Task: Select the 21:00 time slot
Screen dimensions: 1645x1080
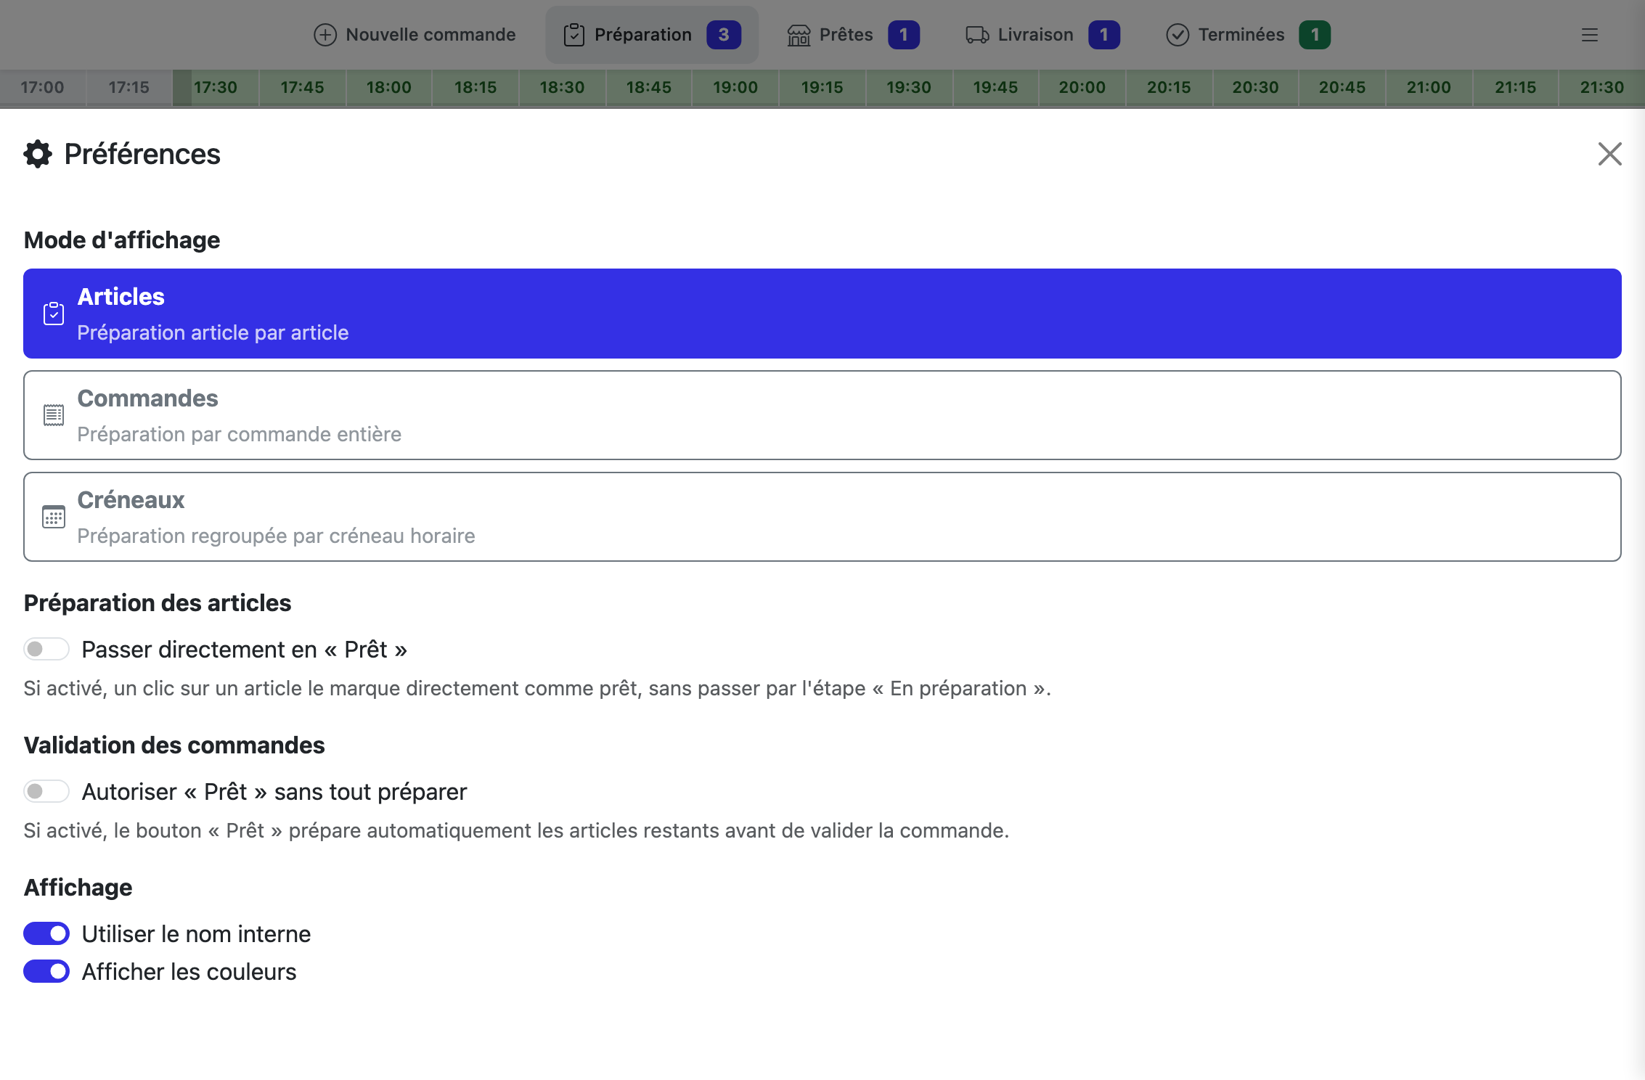Action: point(1429,88)
